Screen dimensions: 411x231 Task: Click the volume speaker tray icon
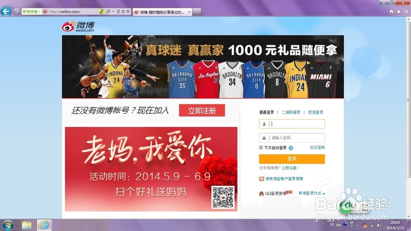(379, 225)
